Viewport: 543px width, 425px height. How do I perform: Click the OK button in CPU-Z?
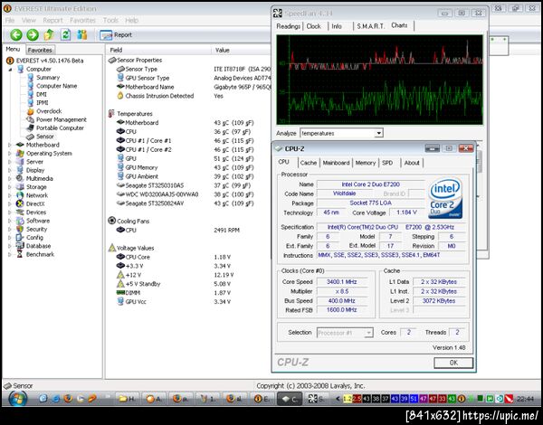[x=453, y=363]
